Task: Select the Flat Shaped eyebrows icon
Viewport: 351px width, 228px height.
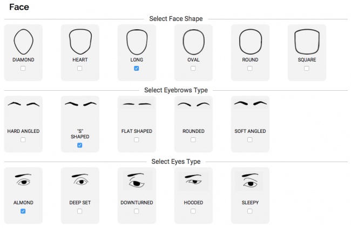Action: (136, 104)
